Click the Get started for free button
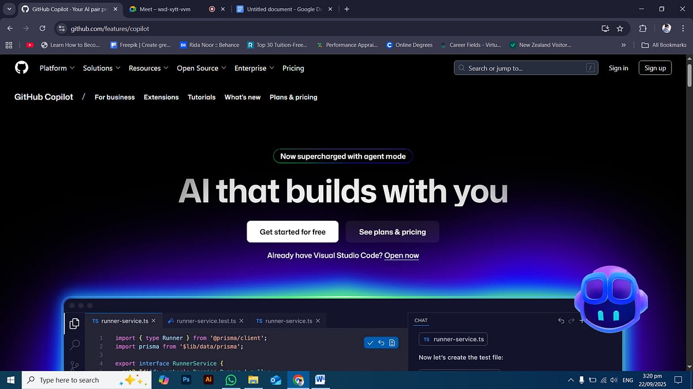Viewport: 693px width, 389px height. (292, 232)
